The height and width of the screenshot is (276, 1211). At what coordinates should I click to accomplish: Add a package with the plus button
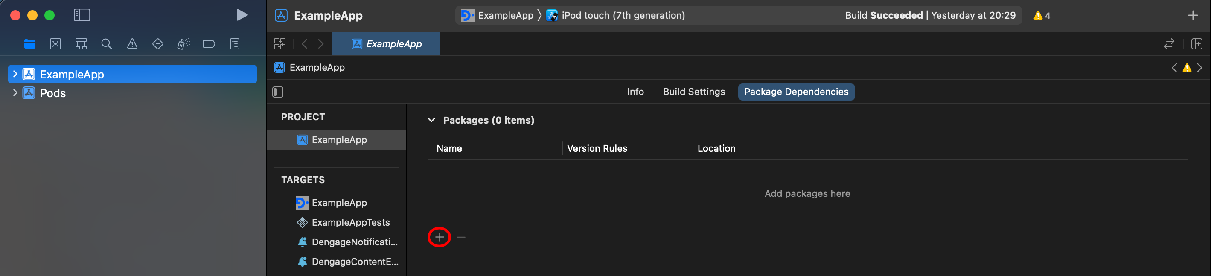click(439, 238)
